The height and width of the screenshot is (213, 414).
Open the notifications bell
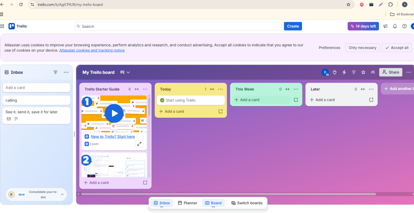click(x=395, y=26)
